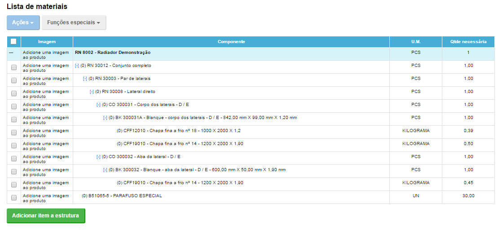The width and height of the screenshot is (498, 230).
Task: Add an image to RN 8002 Radiador product
Action: 46,55
